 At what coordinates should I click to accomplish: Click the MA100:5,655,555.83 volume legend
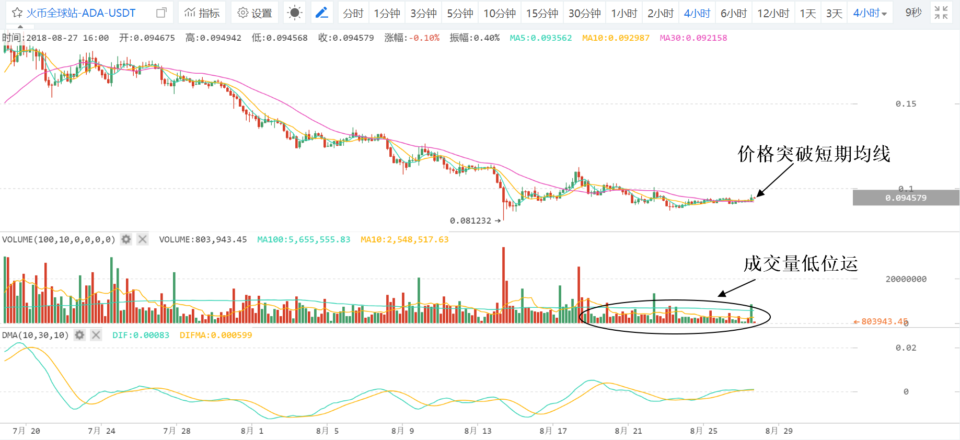(x=304, y=239)
